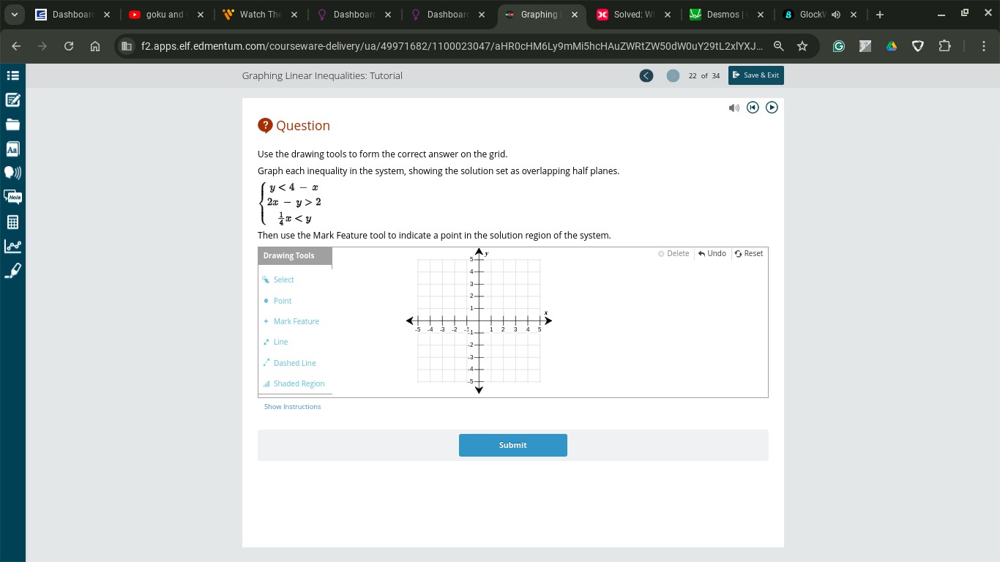1000x562 pixels.
Task: Open the calculator tool in sidebar
Action: (x=12, y=222)
